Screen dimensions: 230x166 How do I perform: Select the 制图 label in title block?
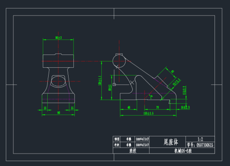click(x=117, y=139)
